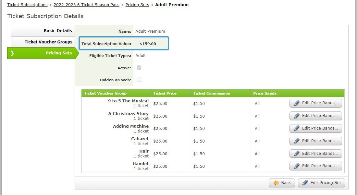Click the A Christmas Story group name
The height and width of the screenshot is (195, 357).
[129, 113]
